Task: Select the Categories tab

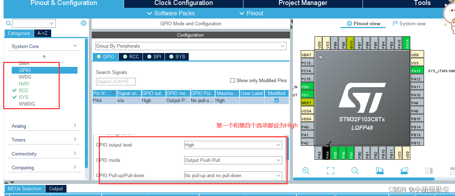Action: [19, 33]
